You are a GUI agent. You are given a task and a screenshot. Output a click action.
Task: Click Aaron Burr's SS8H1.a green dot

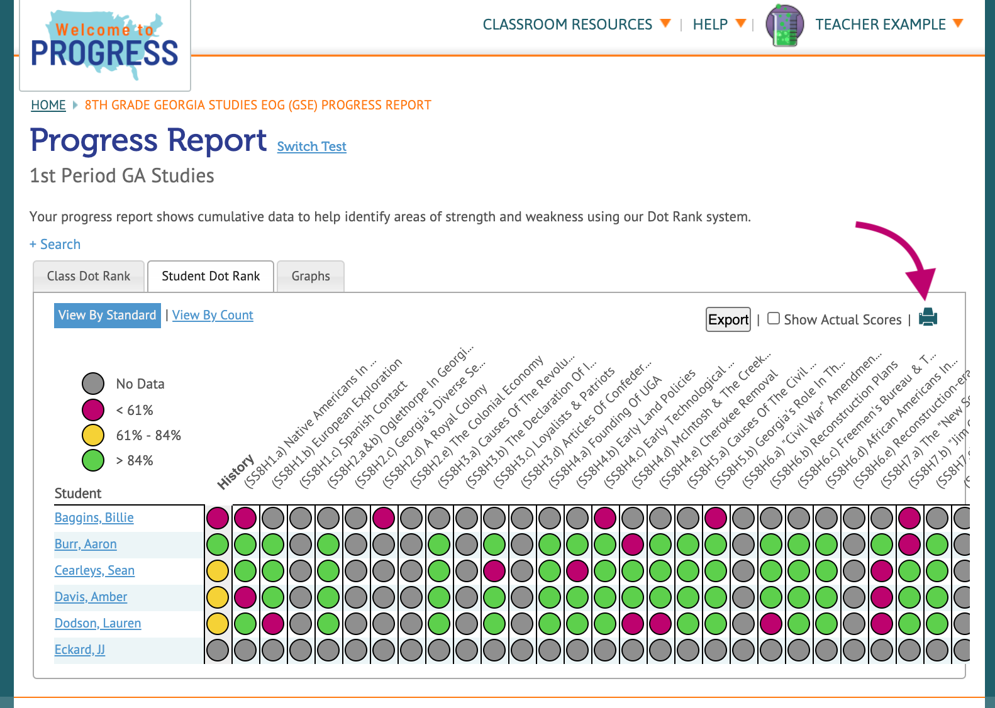245,545
